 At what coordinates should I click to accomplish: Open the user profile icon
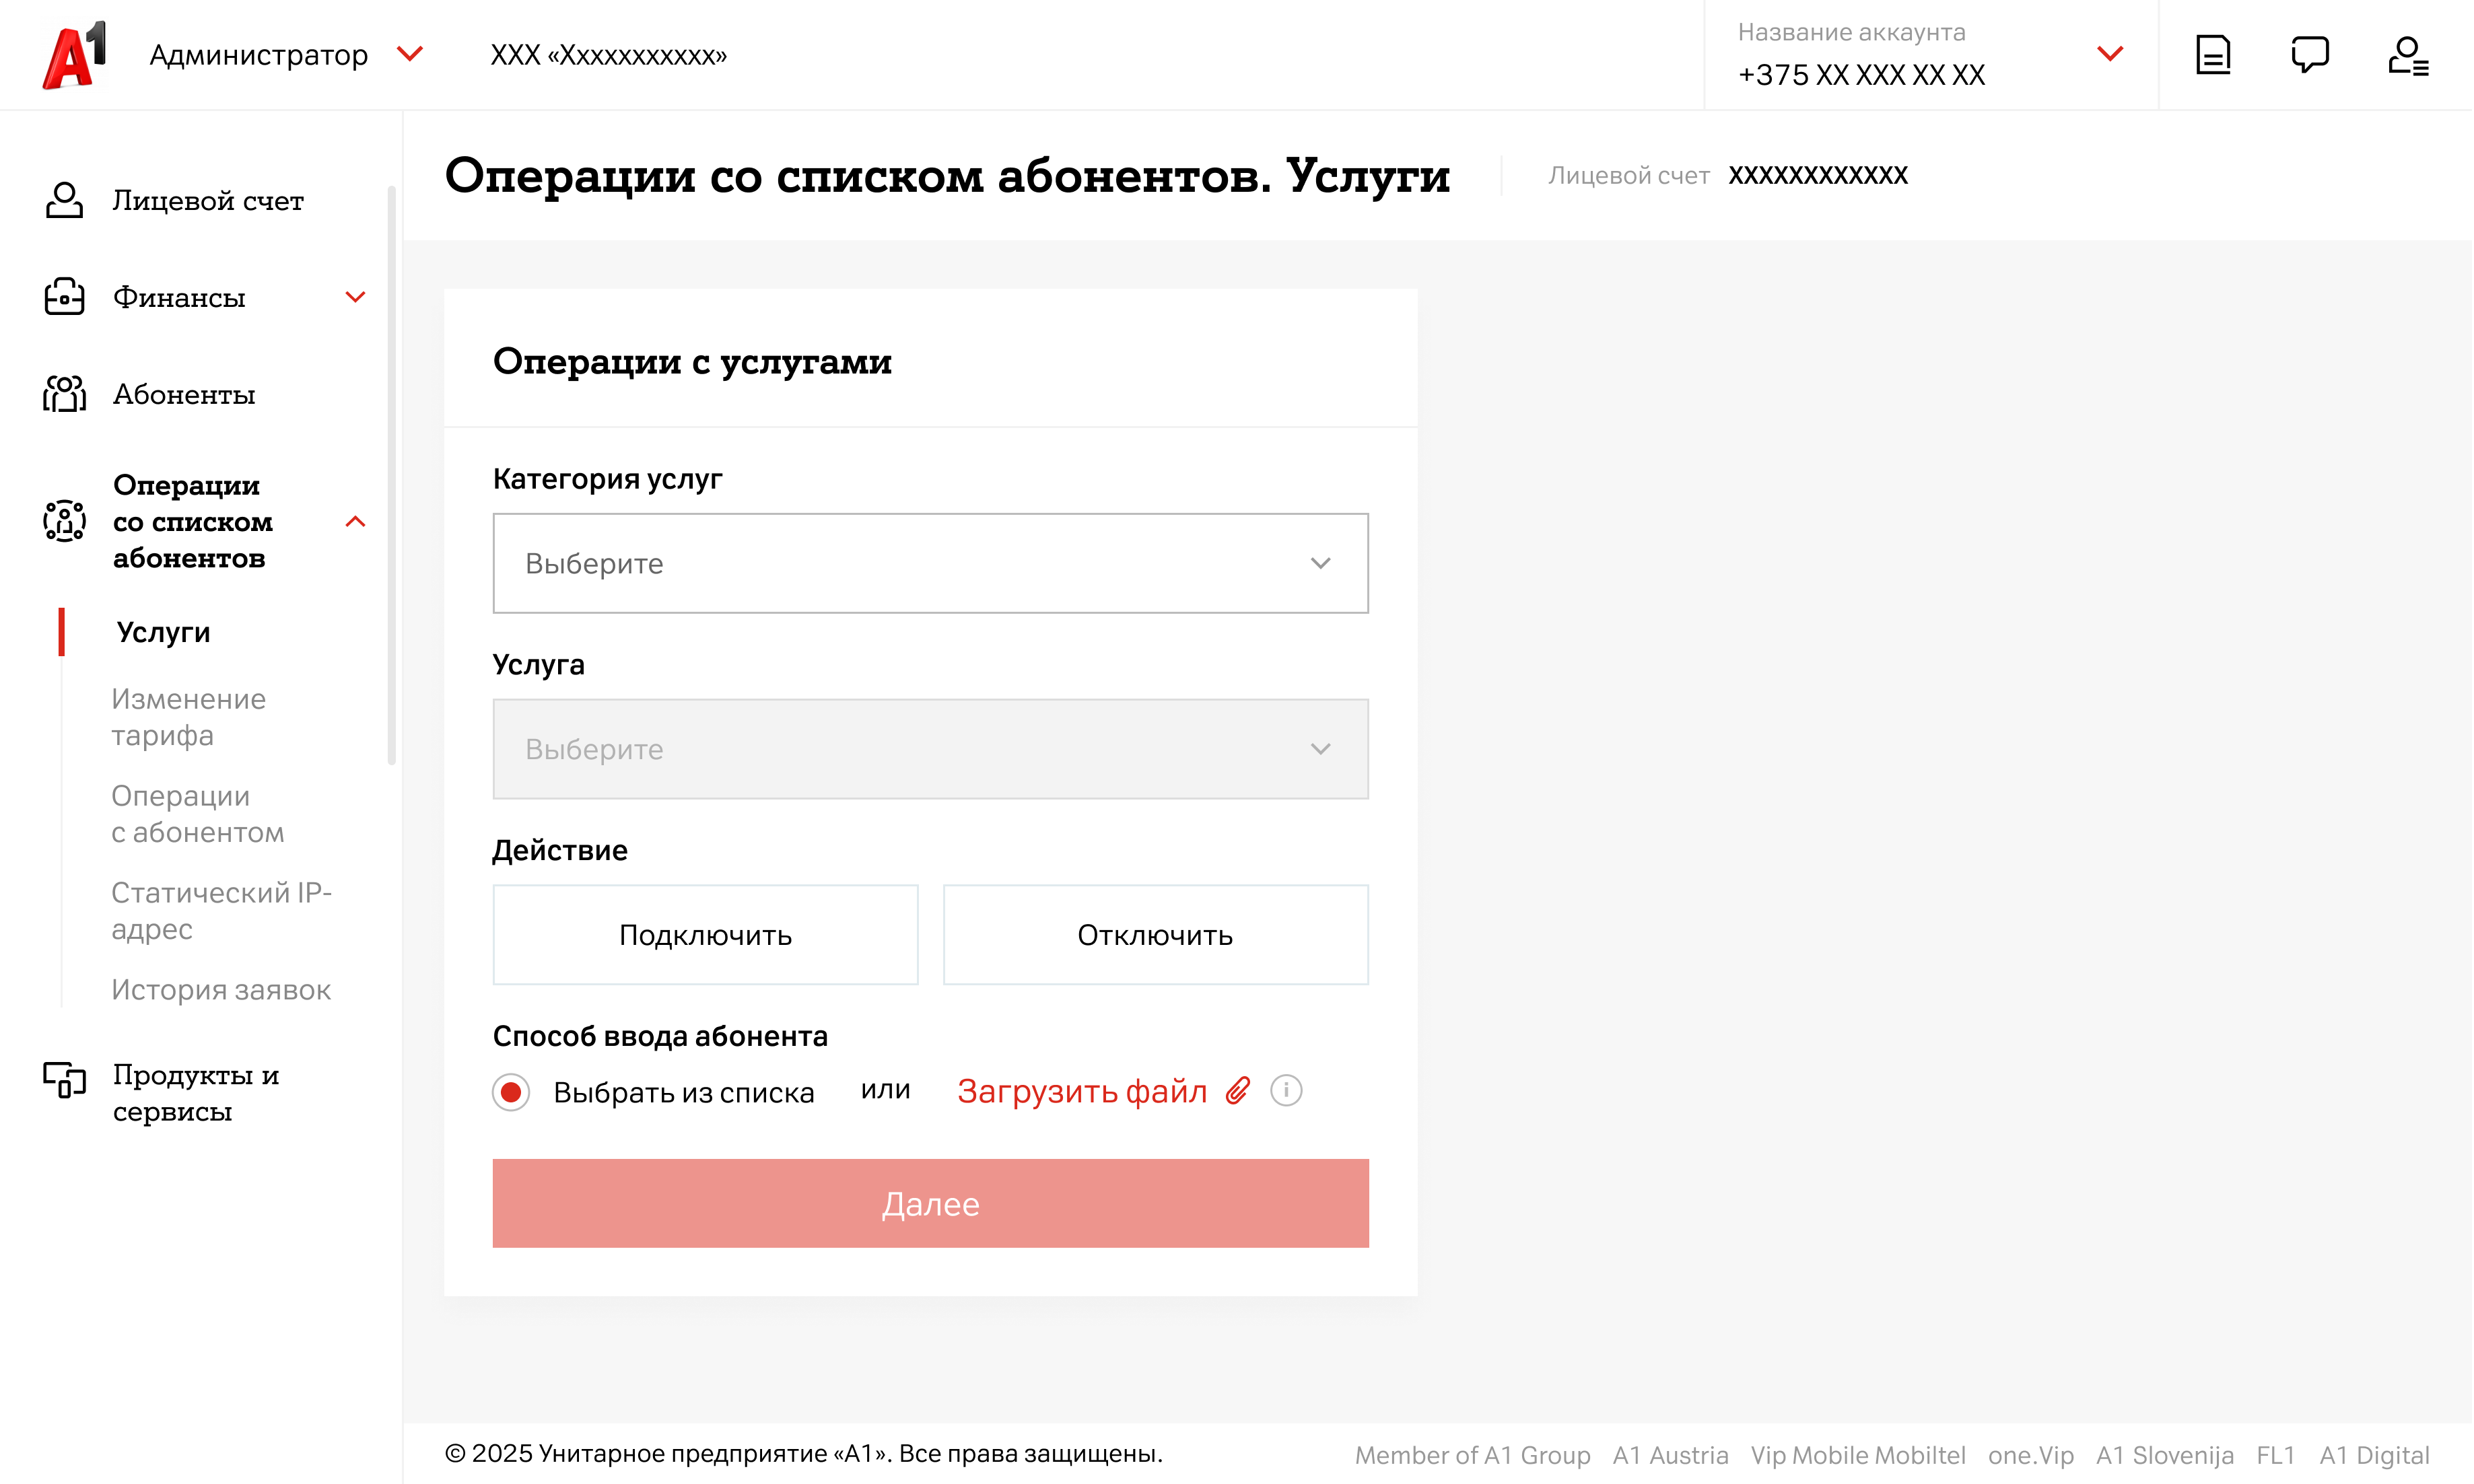pyautogui.click(x=2407, y=55)
